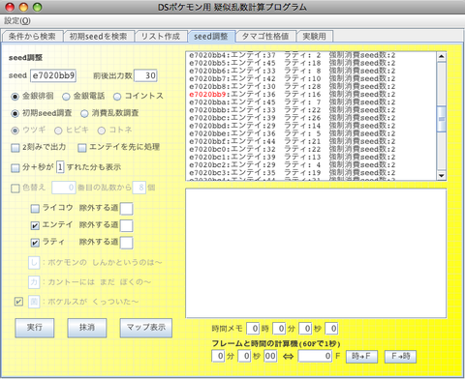The image size is (465, 379).
Task: Click the empty lower output text area
Action: 316,253
